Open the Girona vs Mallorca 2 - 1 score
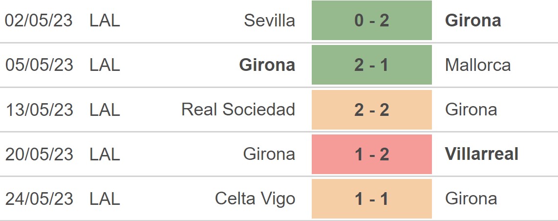 click(x=371, y=65)
